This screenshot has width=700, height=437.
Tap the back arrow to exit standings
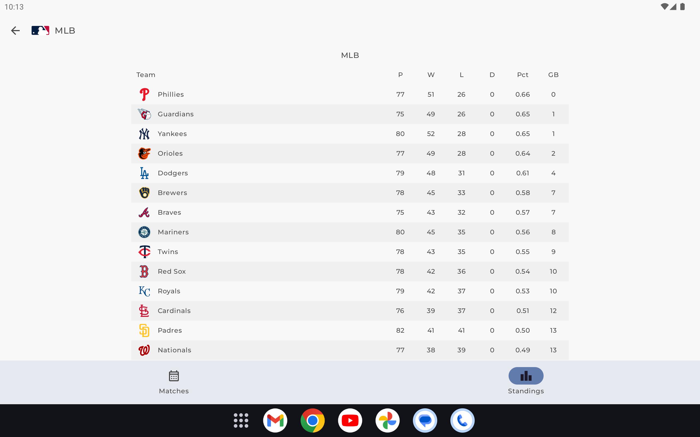click(x=15, y=30)
